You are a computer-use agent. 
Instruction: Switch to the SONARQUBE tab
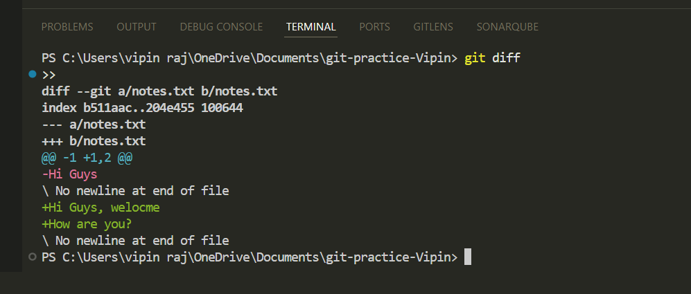[507, 27]
